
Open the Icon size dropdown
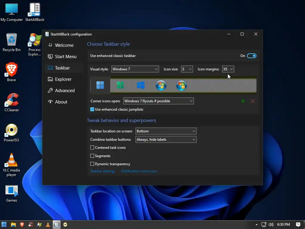click(187, 69)
